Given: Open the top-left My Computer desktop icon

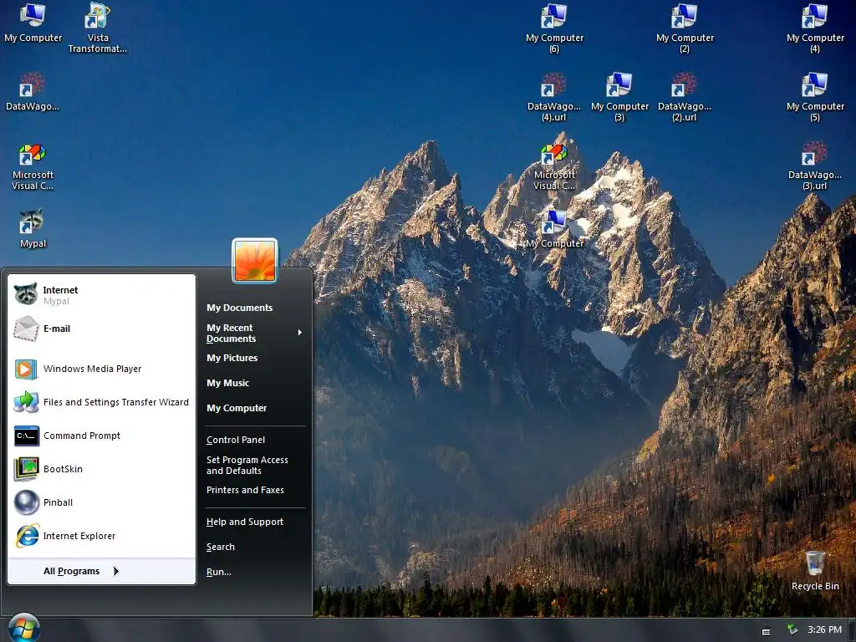Looking at the screenshot, I should click(33, 23).
